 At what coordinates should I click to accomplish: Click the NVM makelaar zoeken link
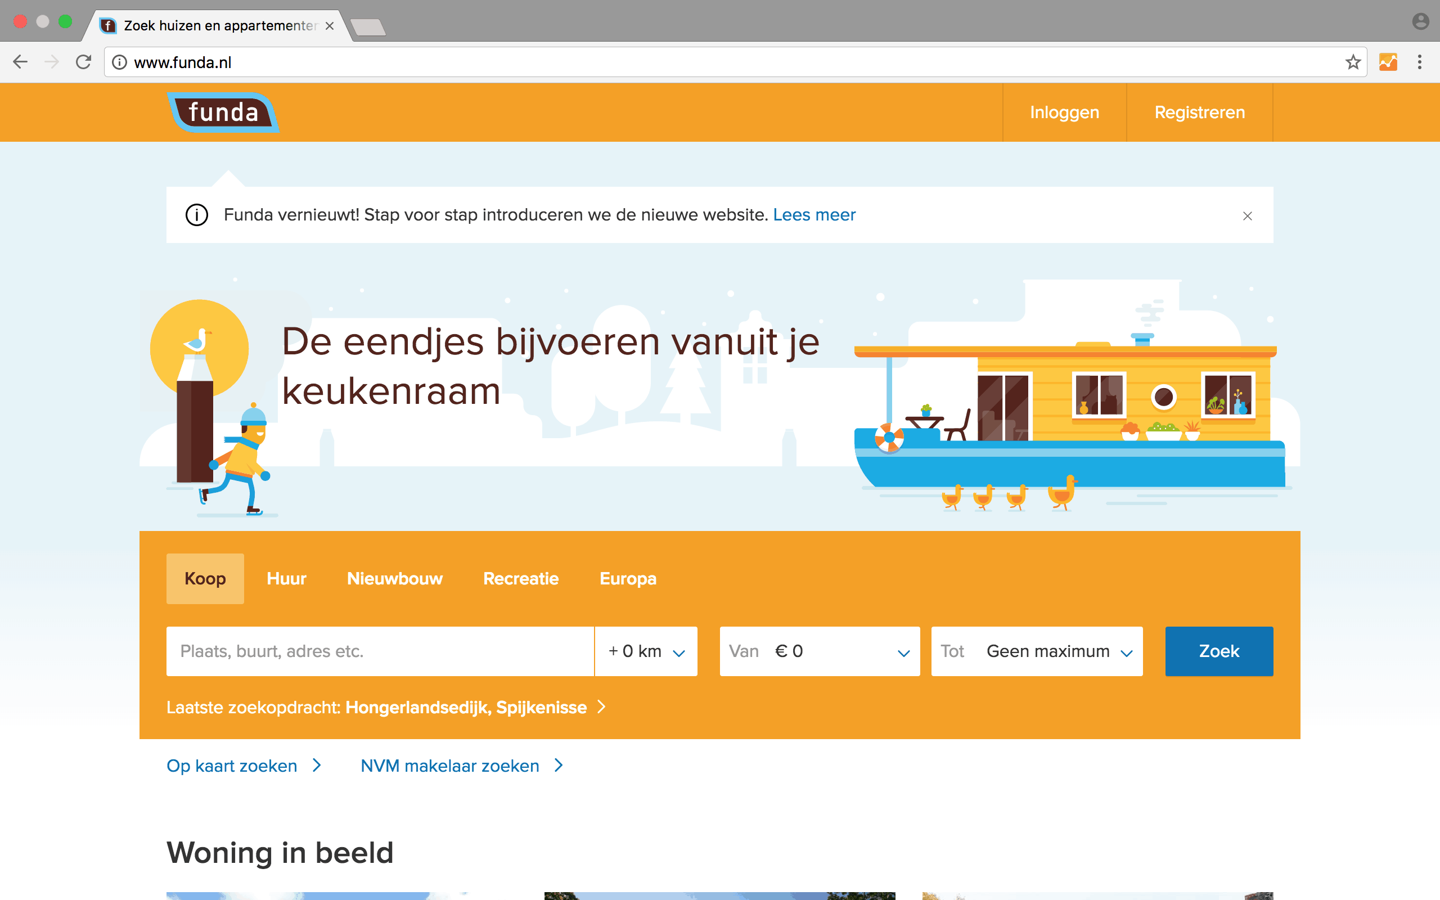point(450,766)
